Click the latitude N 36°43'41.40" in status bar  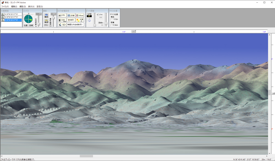point(240,159)
